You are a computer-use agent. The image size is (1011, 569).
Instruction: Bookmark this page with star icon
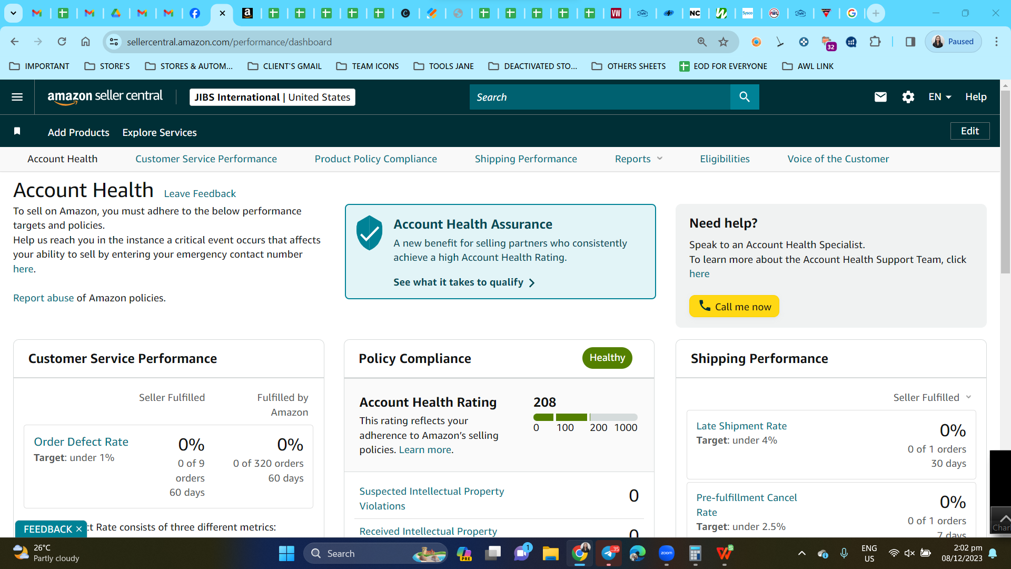click(723, 42)
